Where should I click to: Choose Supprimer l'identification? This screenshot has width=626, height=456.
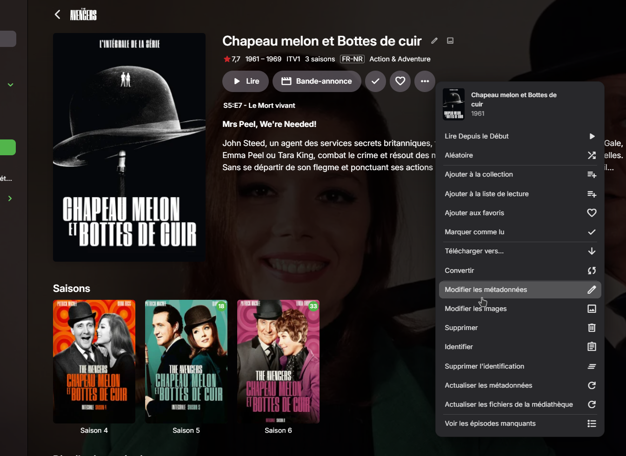tap(520, 366)
